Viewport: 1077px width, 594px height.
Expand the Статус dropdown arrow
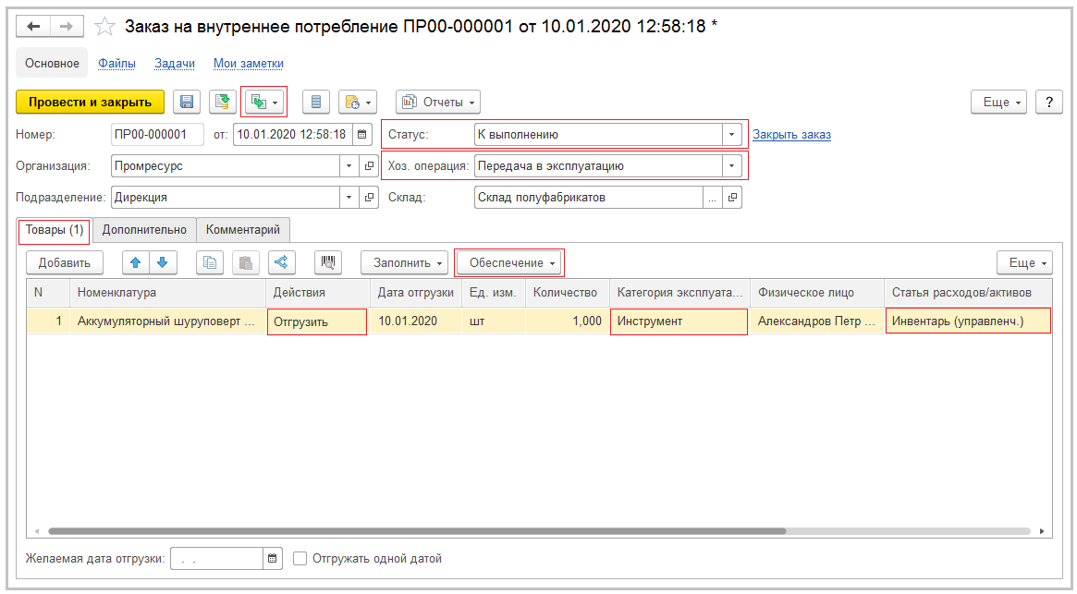[x=731, y=135]
